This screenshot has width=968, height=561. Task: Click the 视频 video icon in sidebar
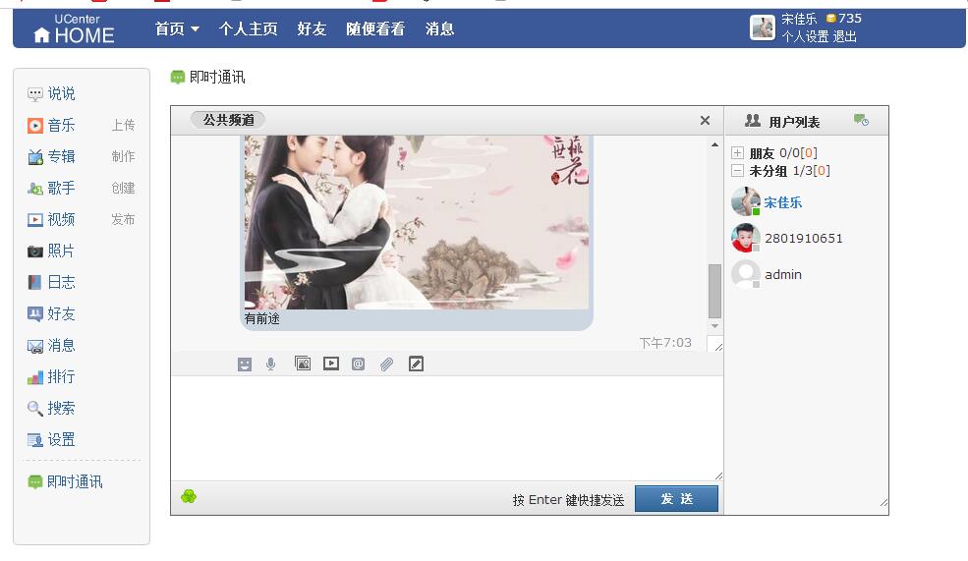click(35, 220)
